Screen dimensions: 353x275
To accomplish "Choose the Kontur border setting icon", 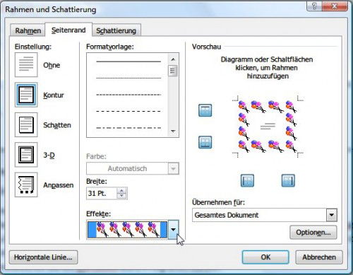I will click(x=26, y=95).
